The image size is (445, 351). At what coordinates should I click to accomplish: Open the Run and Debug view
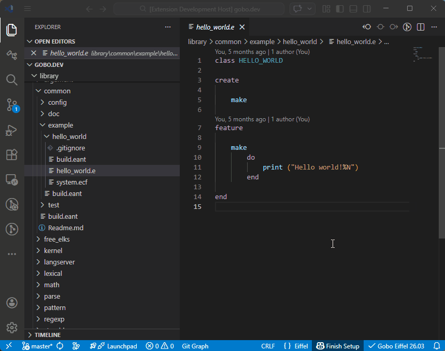click(11, 130)
